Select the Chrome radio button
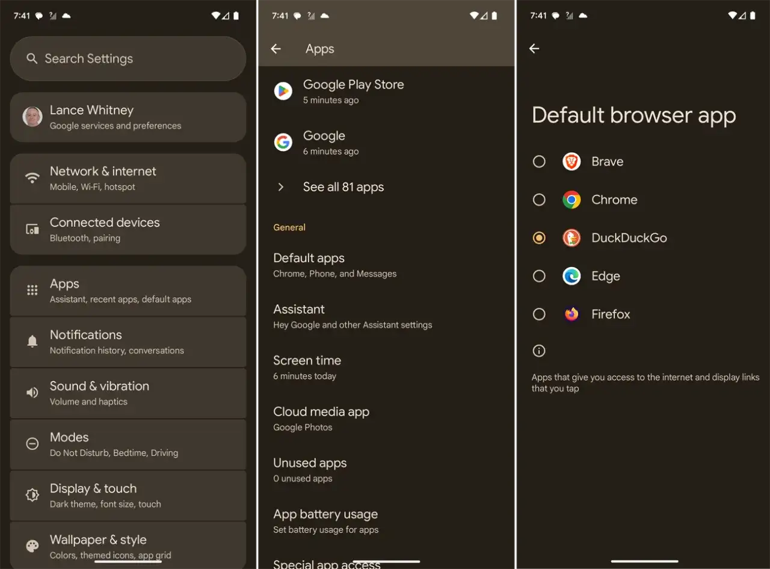Viewport: 770px width, 569px height. [539, 200]
